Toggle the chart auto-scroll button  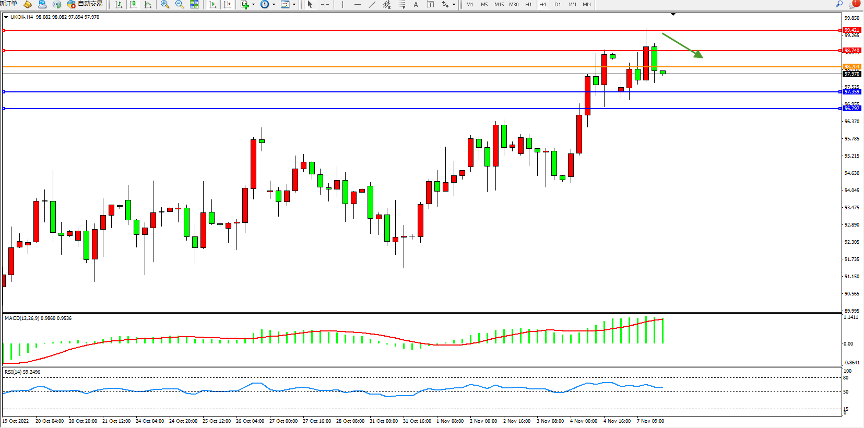coord(212,4)
